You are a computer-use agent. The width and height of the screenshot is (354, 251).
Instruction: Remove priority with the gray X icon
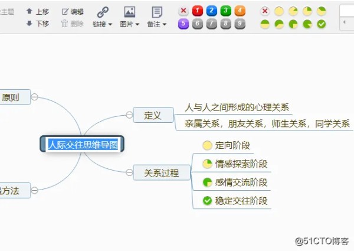[183, 11]
